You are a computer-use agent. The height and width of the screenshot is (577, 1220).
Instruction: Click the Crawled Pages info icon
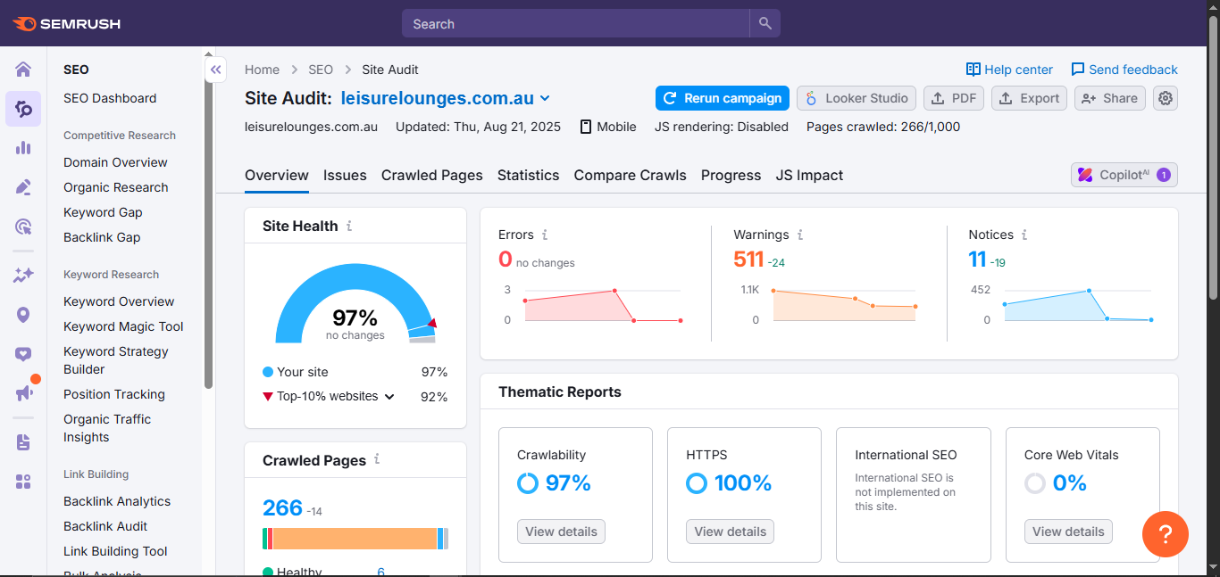(x=377, y=459)
